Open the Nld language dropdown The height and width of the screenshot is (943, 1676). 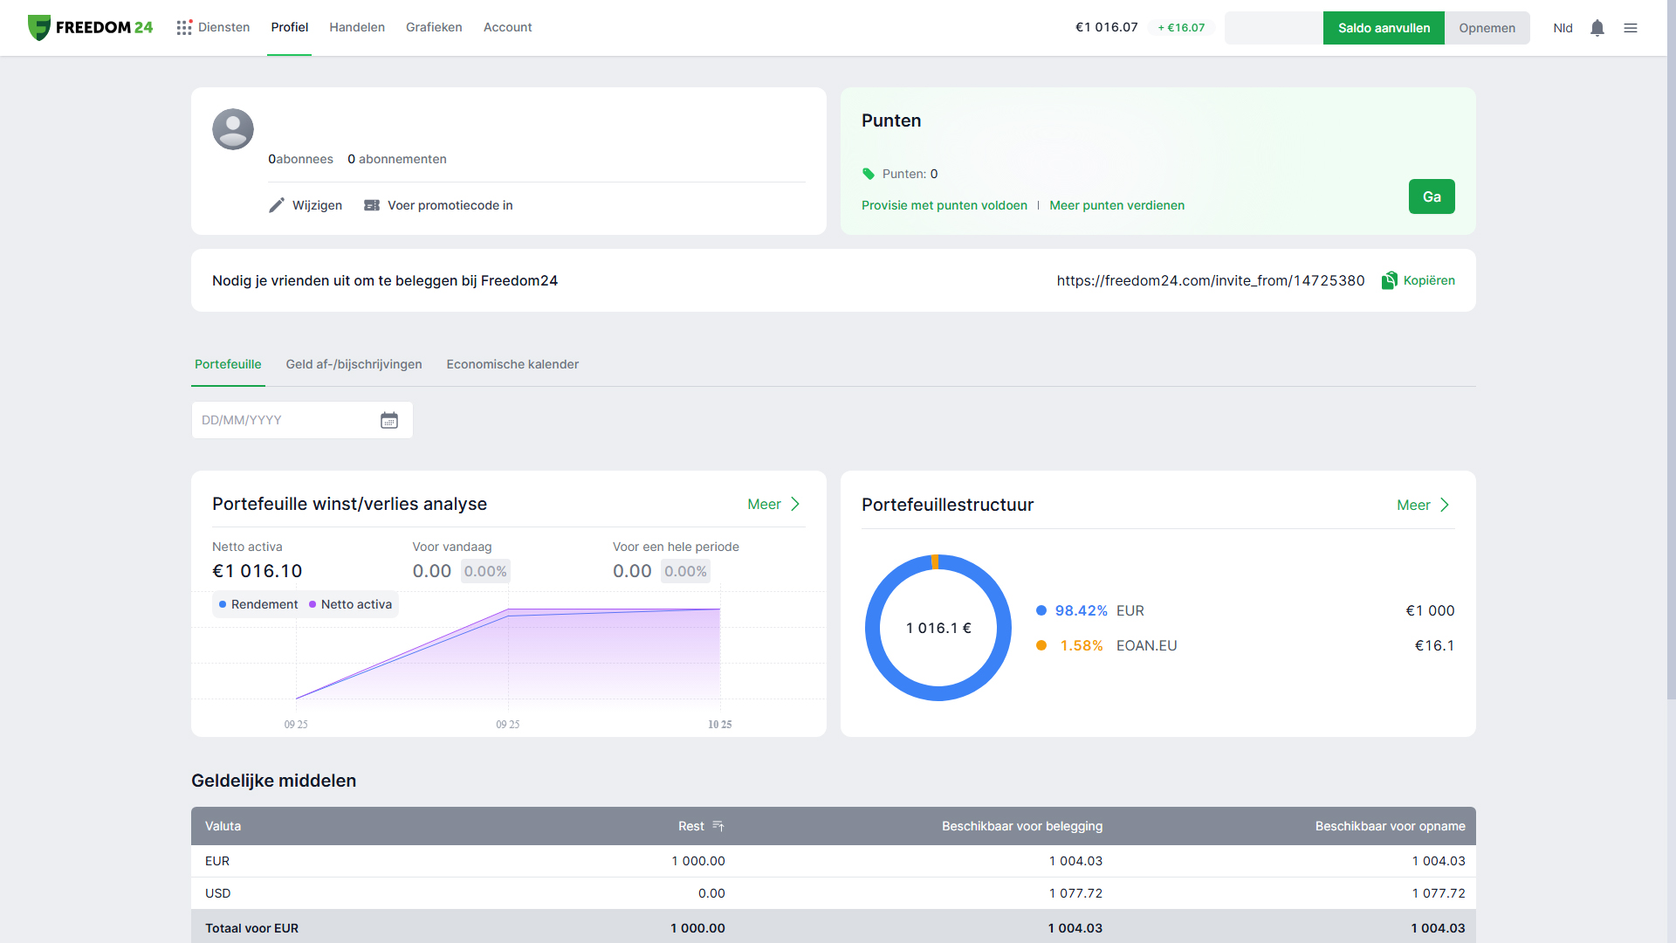pos(1563,28)
